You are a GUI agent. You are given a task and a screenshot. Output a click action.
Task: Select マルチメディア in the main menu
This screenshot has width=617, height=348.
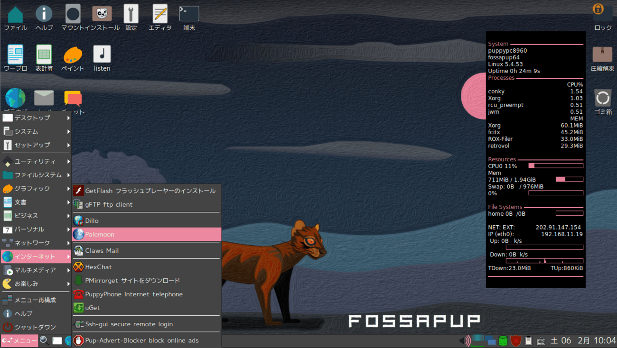point(36,270)
